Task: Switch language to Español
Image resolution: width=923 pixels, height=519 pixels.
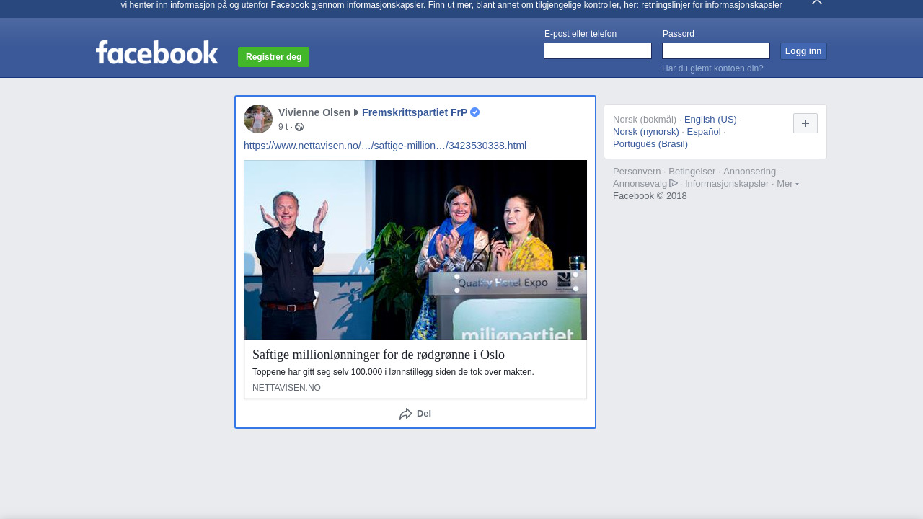Action: 704,132
